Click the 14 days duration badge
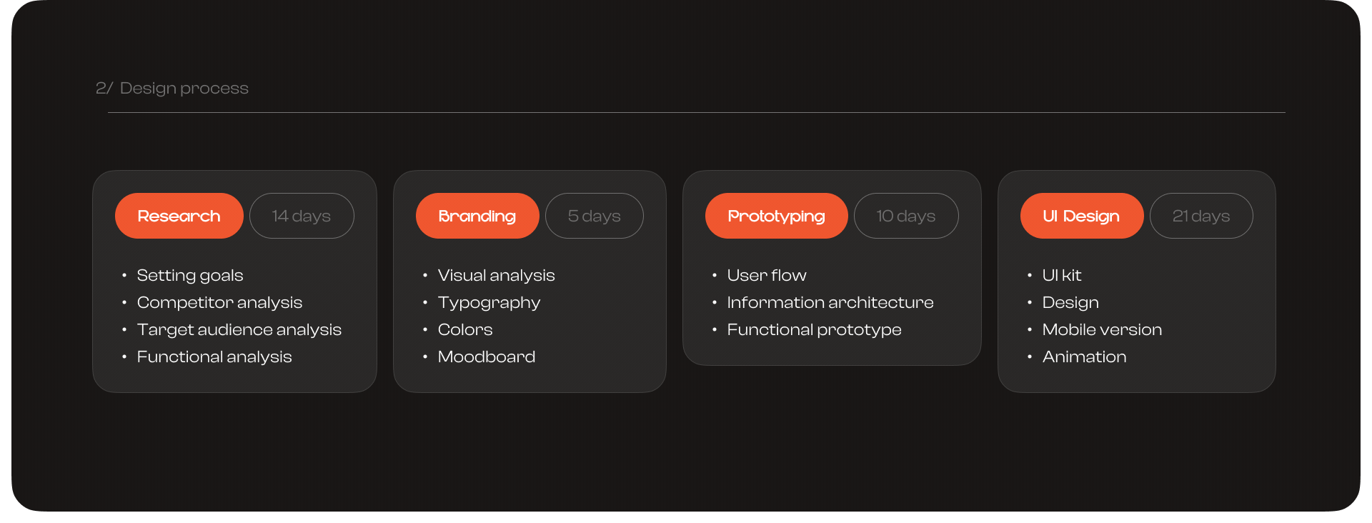1372x523 pixels. pyautogui.click(x=302, y=216)
